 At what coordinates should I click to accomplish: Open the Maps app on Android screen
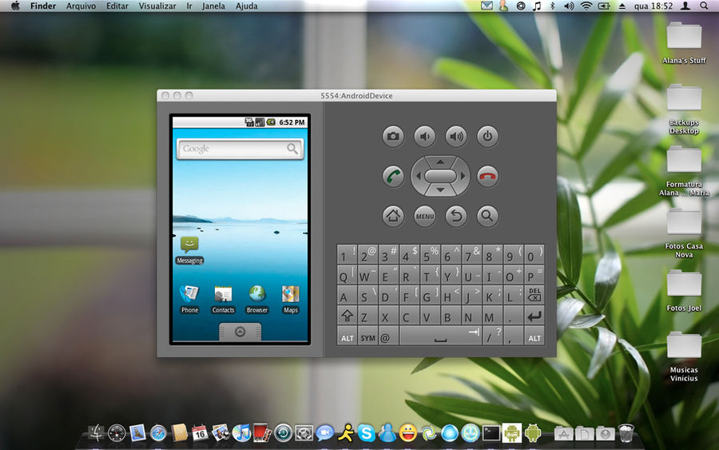291,299
